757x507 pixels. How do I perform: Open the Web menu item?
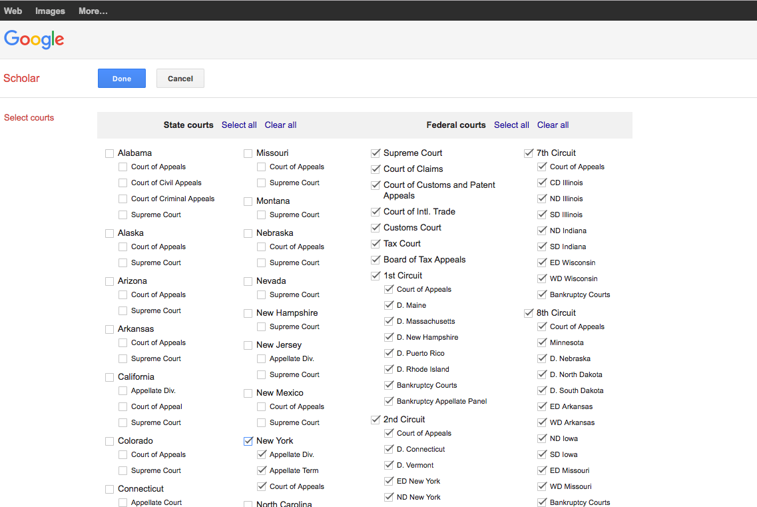[x=13, y=10]
